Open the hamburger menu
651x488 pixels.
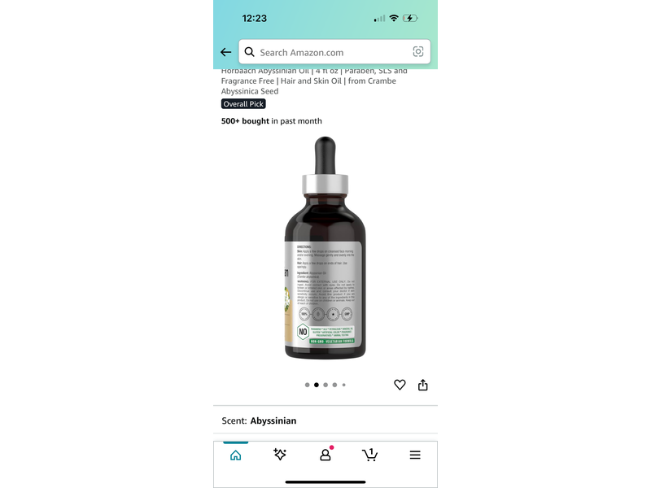point(415,455)
